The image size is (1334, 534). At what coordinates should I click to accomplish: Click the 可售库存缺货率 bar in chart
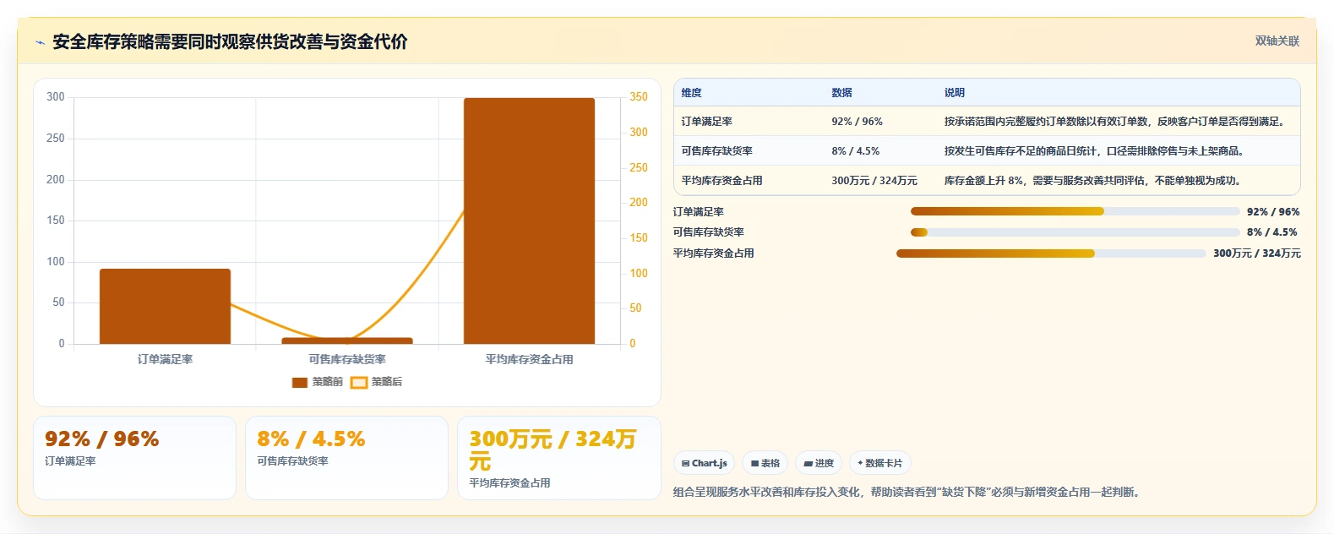click(x=347, y=341)
